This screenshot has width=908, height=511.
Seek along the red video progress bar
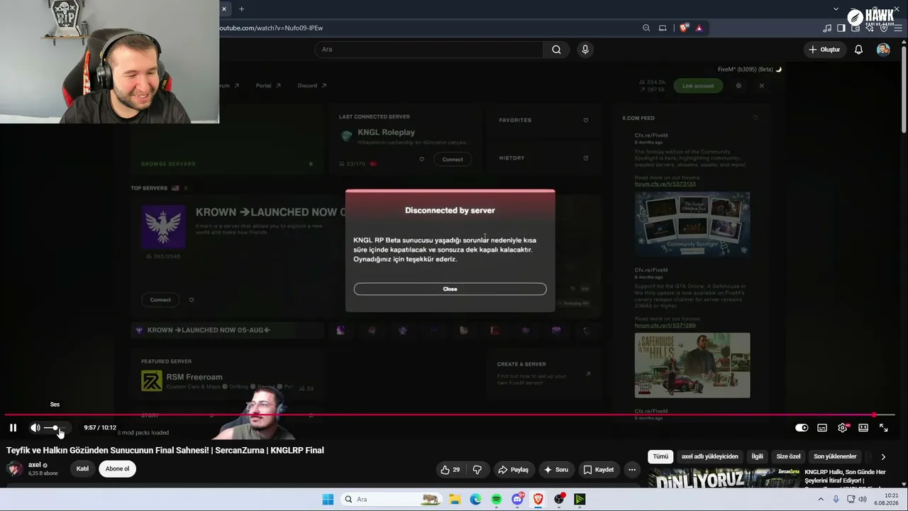449,415
